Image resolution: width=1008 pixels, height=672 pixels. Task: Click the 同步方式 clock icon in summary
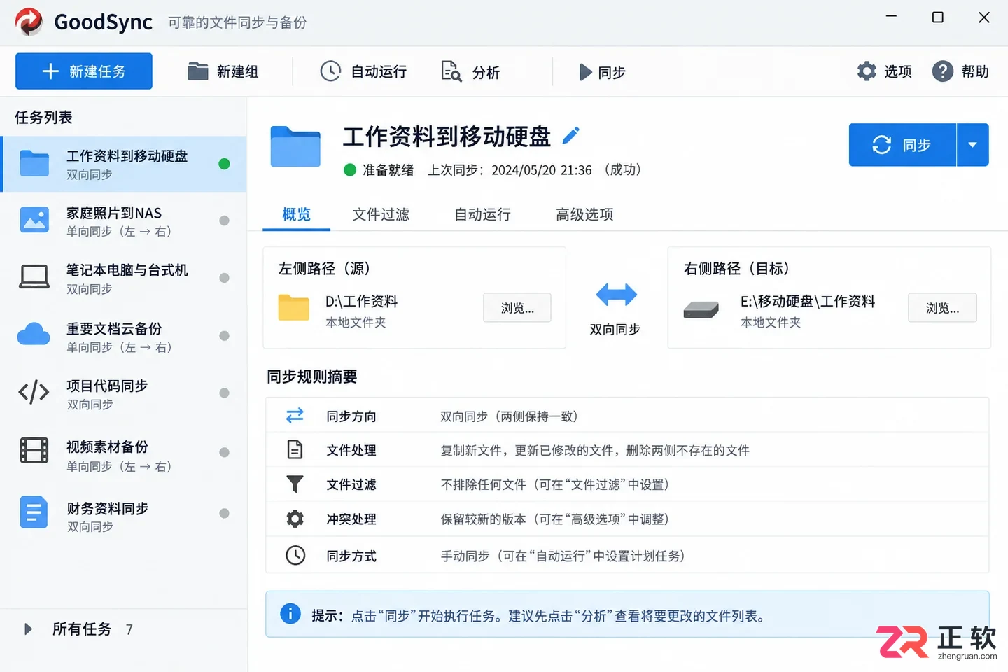[295, 555]
